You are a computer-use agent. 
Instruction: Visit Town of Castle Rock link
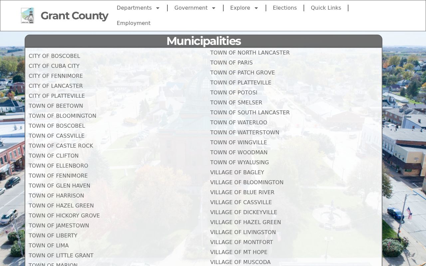(61, 146)
